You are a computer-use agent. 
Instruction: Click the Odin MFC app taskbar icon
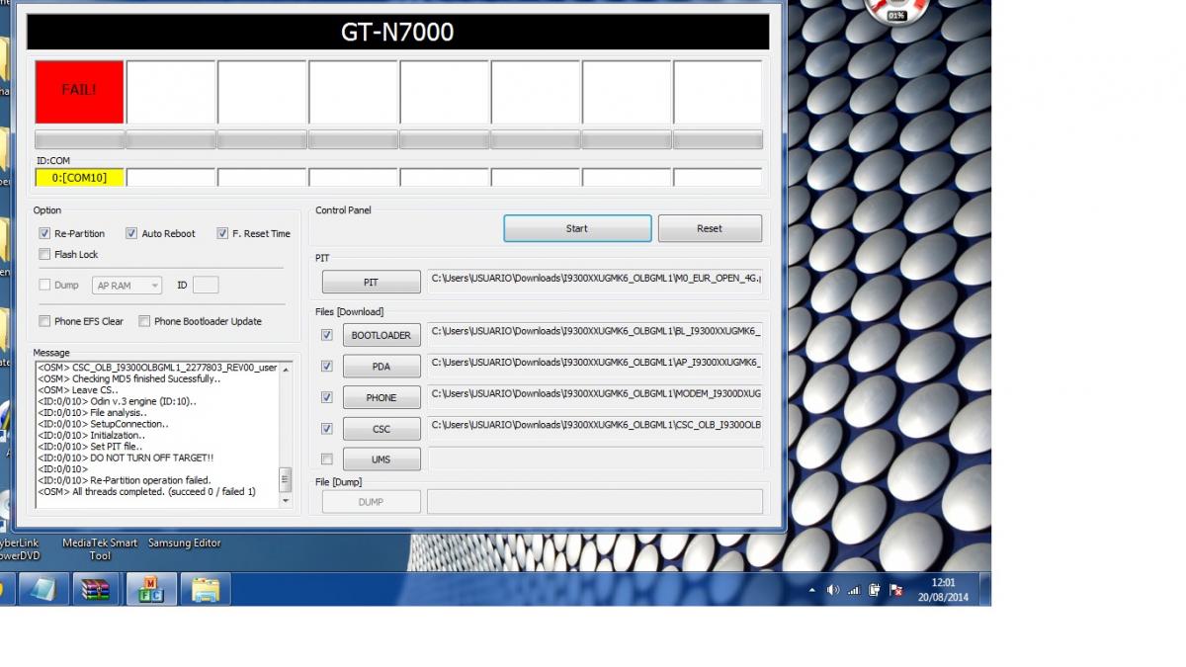point(151,589)
